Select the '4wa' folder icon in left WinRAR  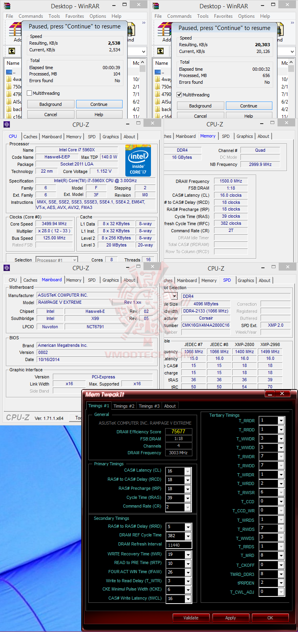(x=9, y=79)
